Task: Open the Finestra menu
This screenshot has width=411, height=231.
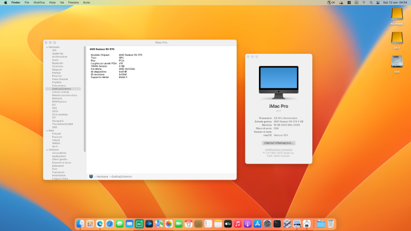Action: pyautogui.click(x=73, y=3)
